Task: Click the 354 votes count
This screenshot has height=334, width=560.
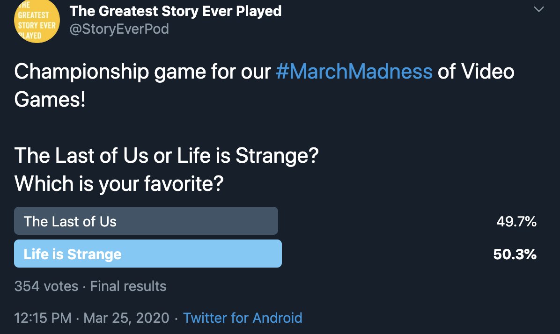Action: point(46,286)
